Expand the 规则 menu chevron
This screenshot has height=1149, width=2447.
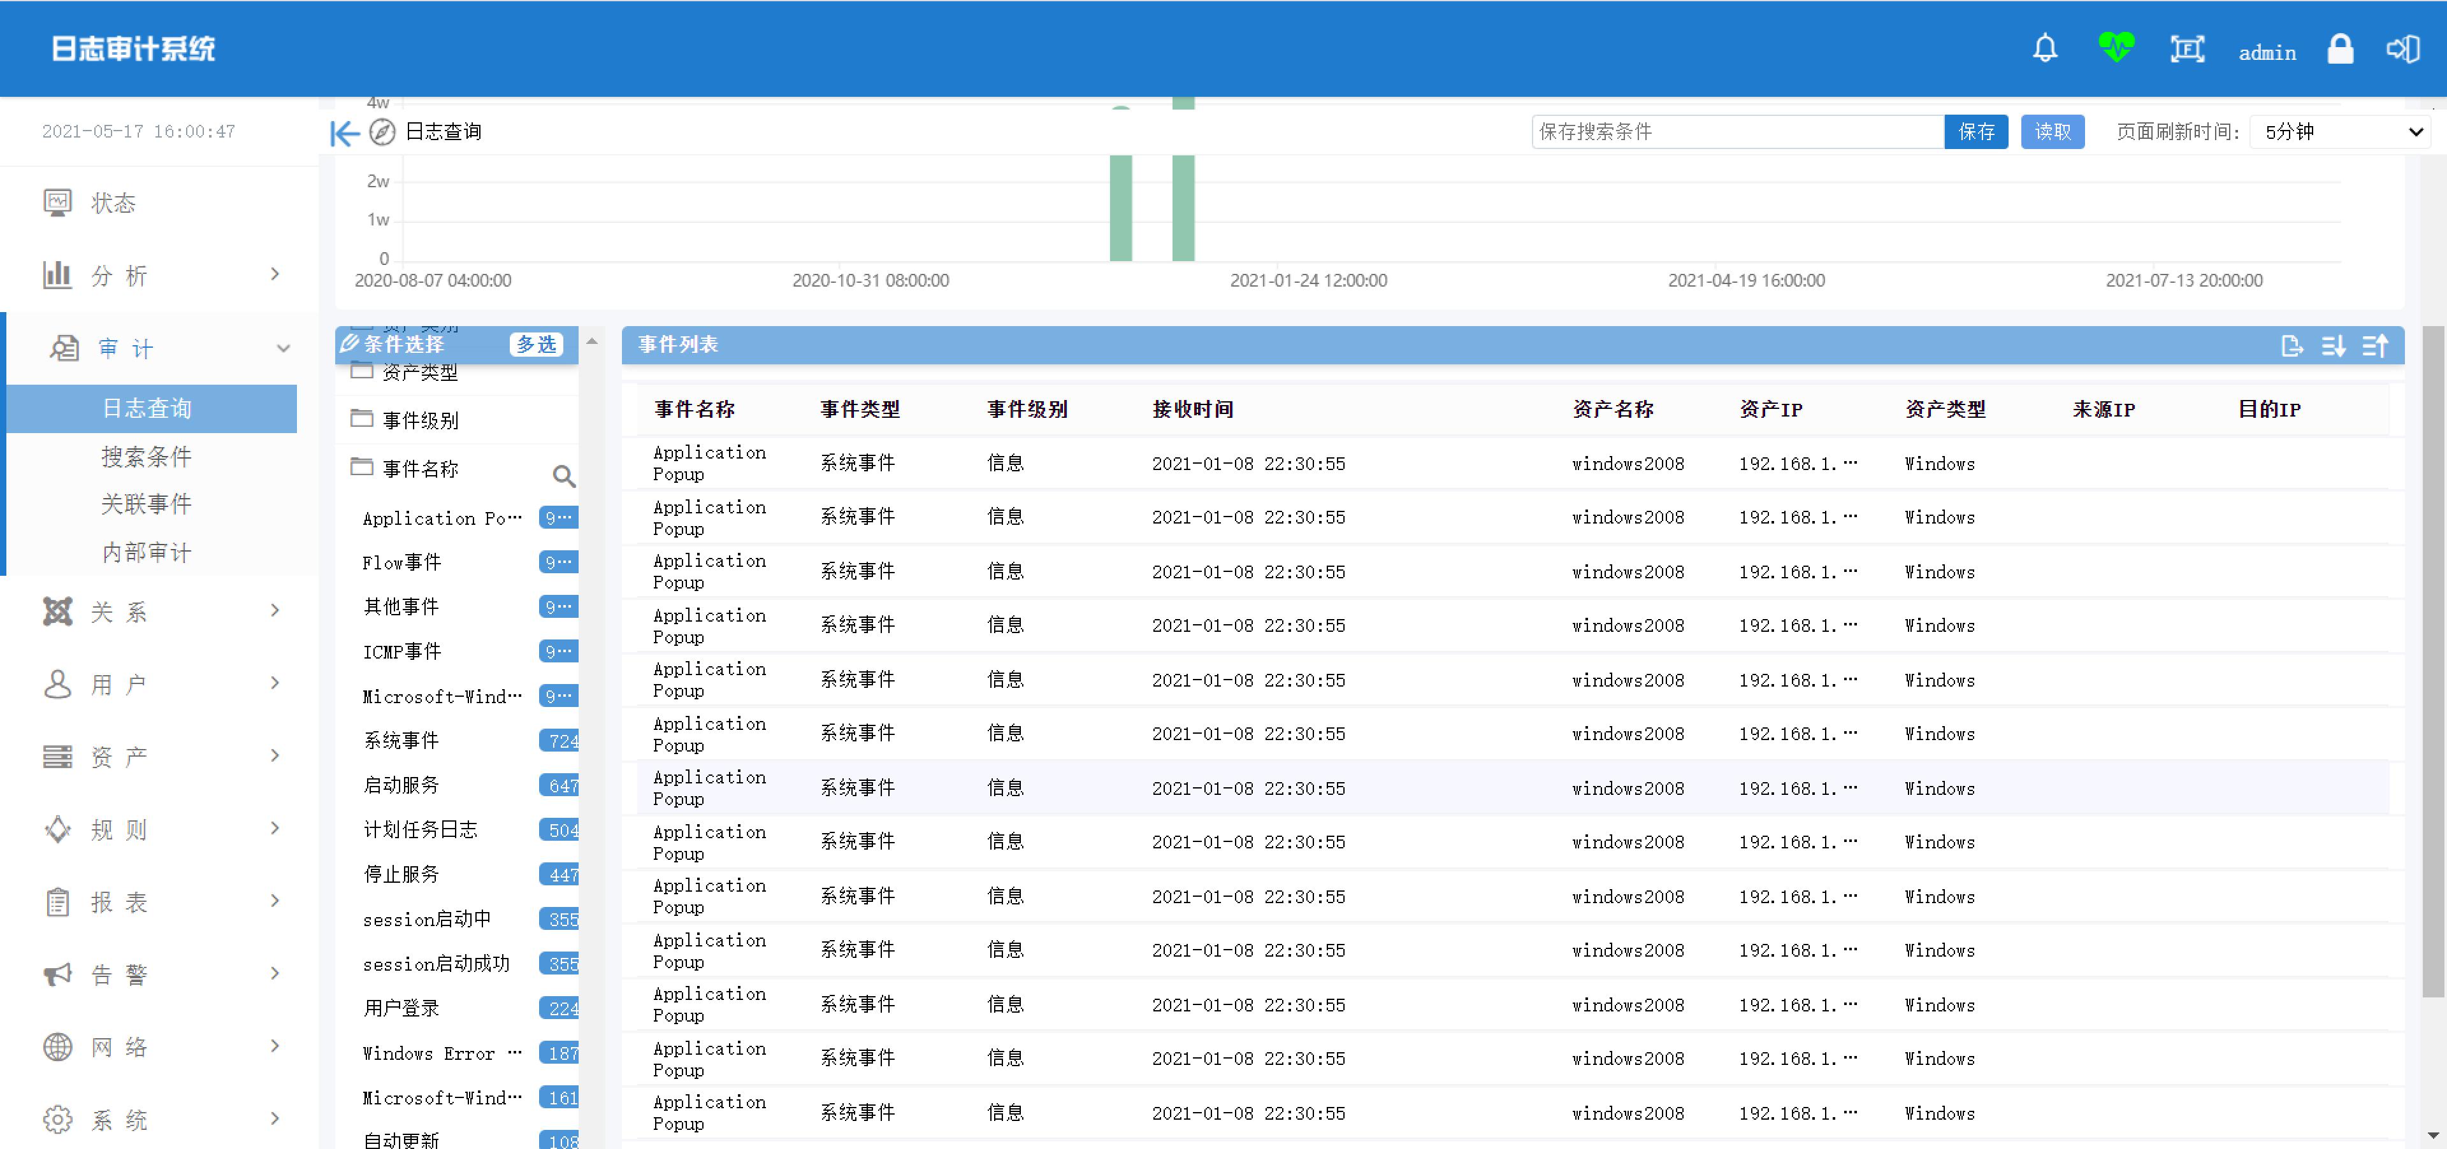pos(275,828)
